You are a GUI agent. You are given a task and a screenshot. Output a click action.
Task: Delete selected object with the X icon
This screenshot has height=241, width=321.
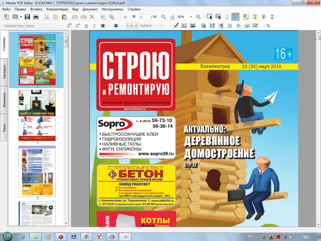click(92, 17)
